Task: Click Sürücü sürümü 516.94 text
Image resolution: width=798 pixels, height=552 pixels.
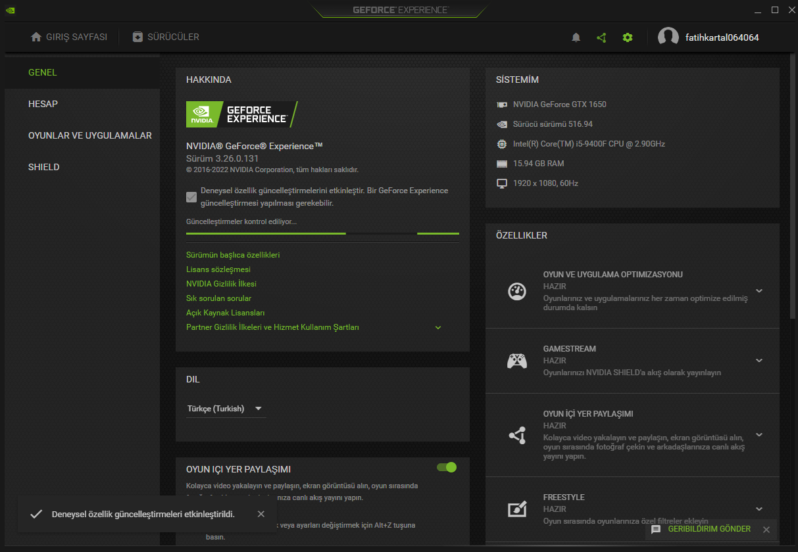Action: pos(553,124)
